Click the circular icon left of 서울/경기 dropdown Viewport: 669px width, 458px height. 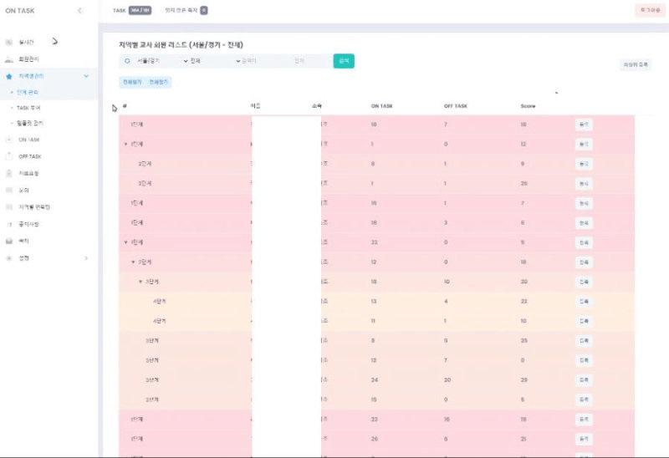point(127,61)
